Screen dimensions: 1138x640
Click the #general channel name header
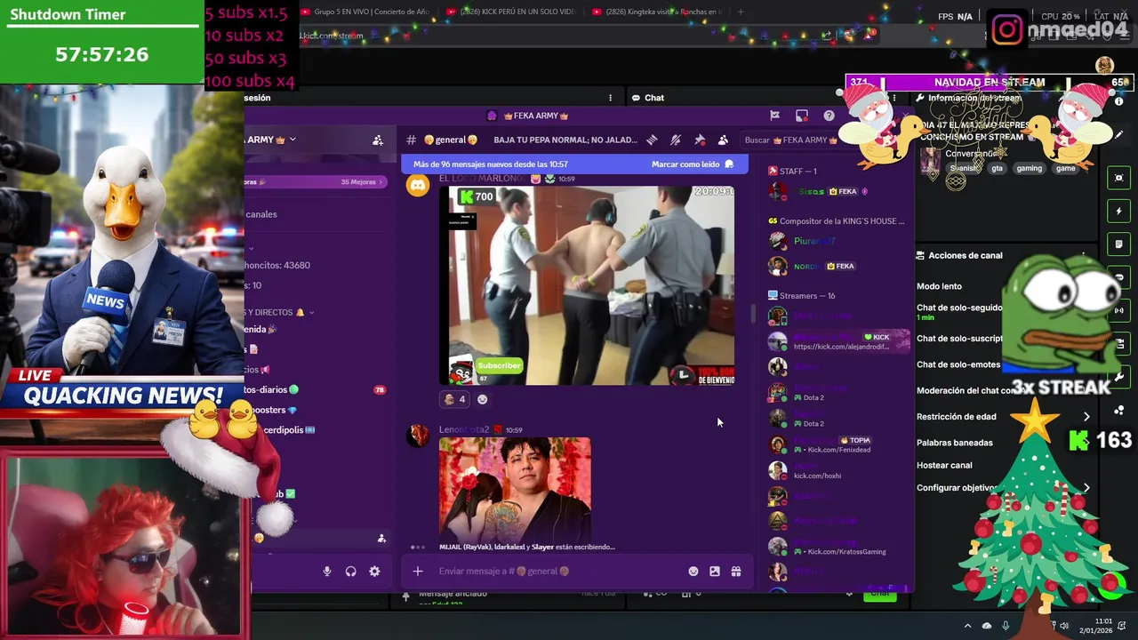point(451,140)
